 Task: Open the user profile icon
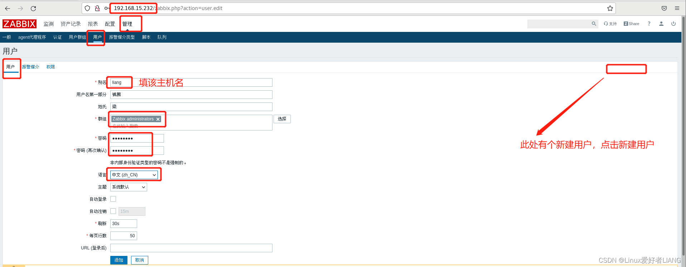(661, 24)
